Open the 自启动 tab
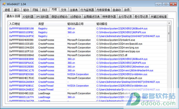The width and height of the screenshot is (179, 109). click(x=117, y=10)
